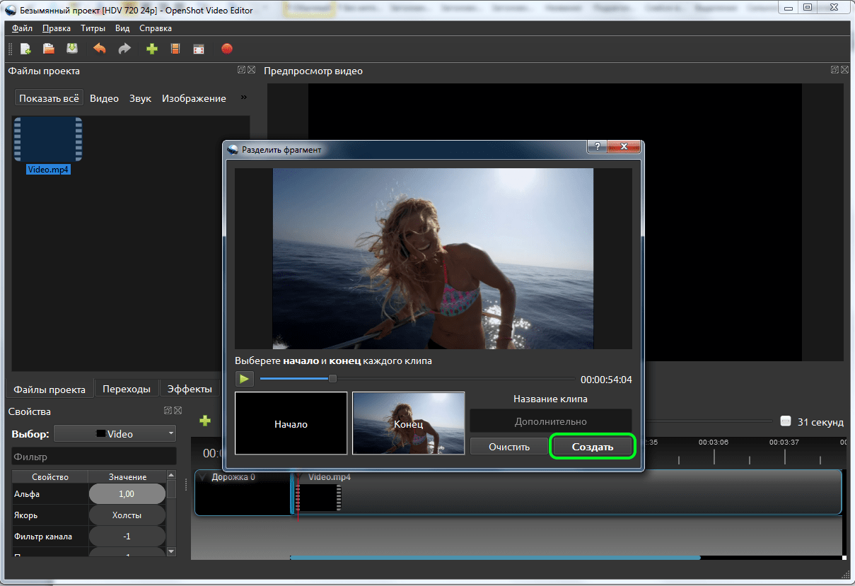This screenshot has width=855, height=586.
Task: Click the green Import Files plus icon
Action: pyautogui.click(x=152, y=49)
